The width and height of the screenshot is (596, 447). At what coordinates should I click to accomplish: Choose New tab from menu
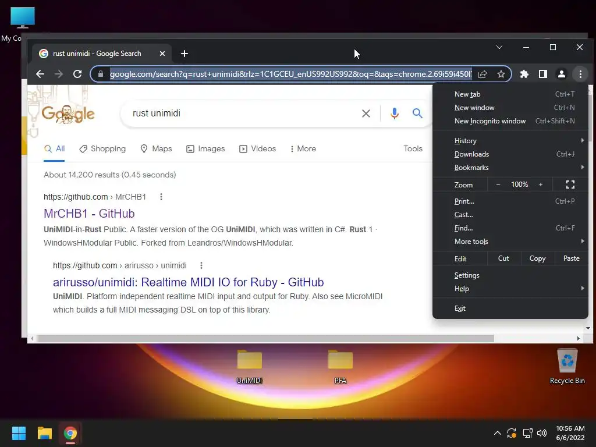[510, 94]
